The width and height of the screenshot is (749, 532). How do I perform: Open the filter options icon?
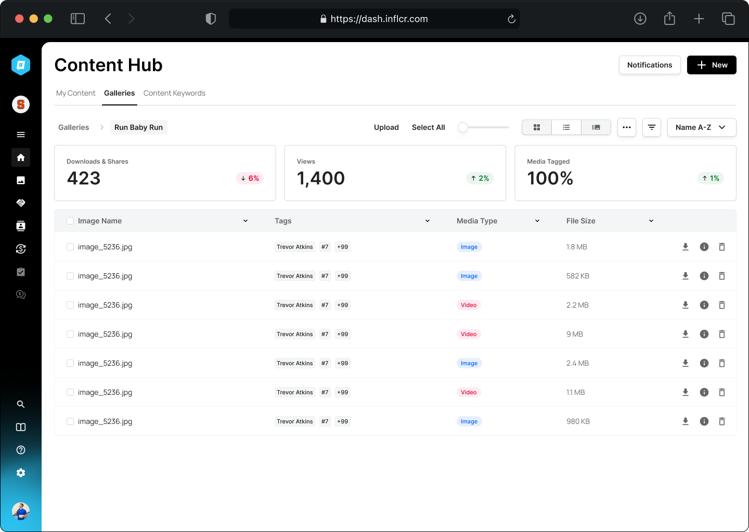tap(652, 127)
